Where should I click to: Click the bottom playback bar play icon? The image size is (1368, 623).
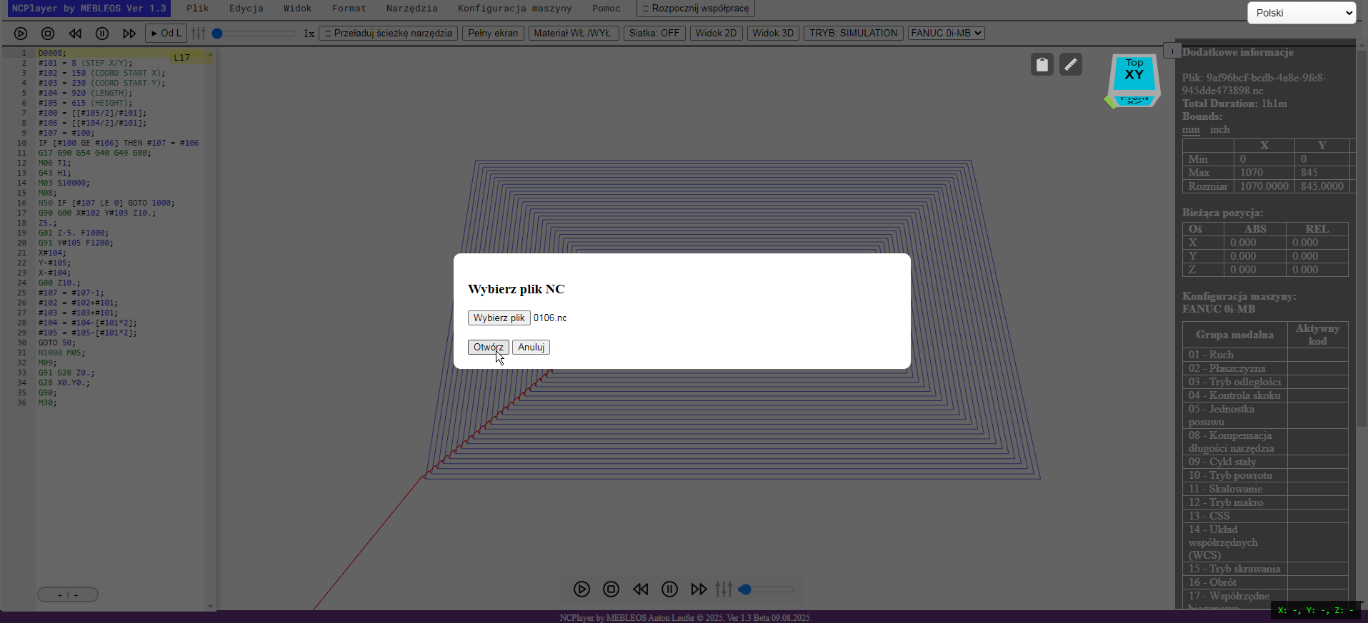[x=581, y=589]
